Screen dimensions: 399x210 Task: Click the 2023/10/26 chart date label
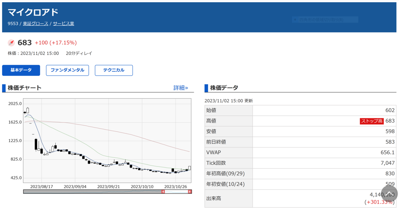[x=176, y=187]
